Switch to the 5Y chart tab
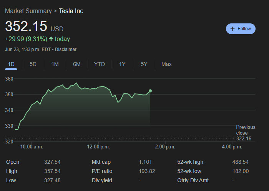The image size is (269, 191). pyautogui.click(x=144, y=64)
